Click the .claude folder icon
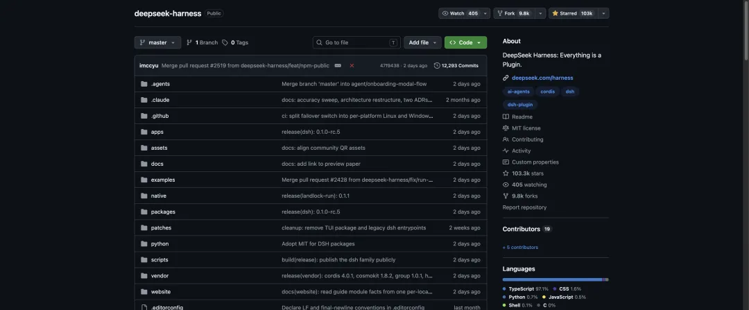 coord(144,100)
